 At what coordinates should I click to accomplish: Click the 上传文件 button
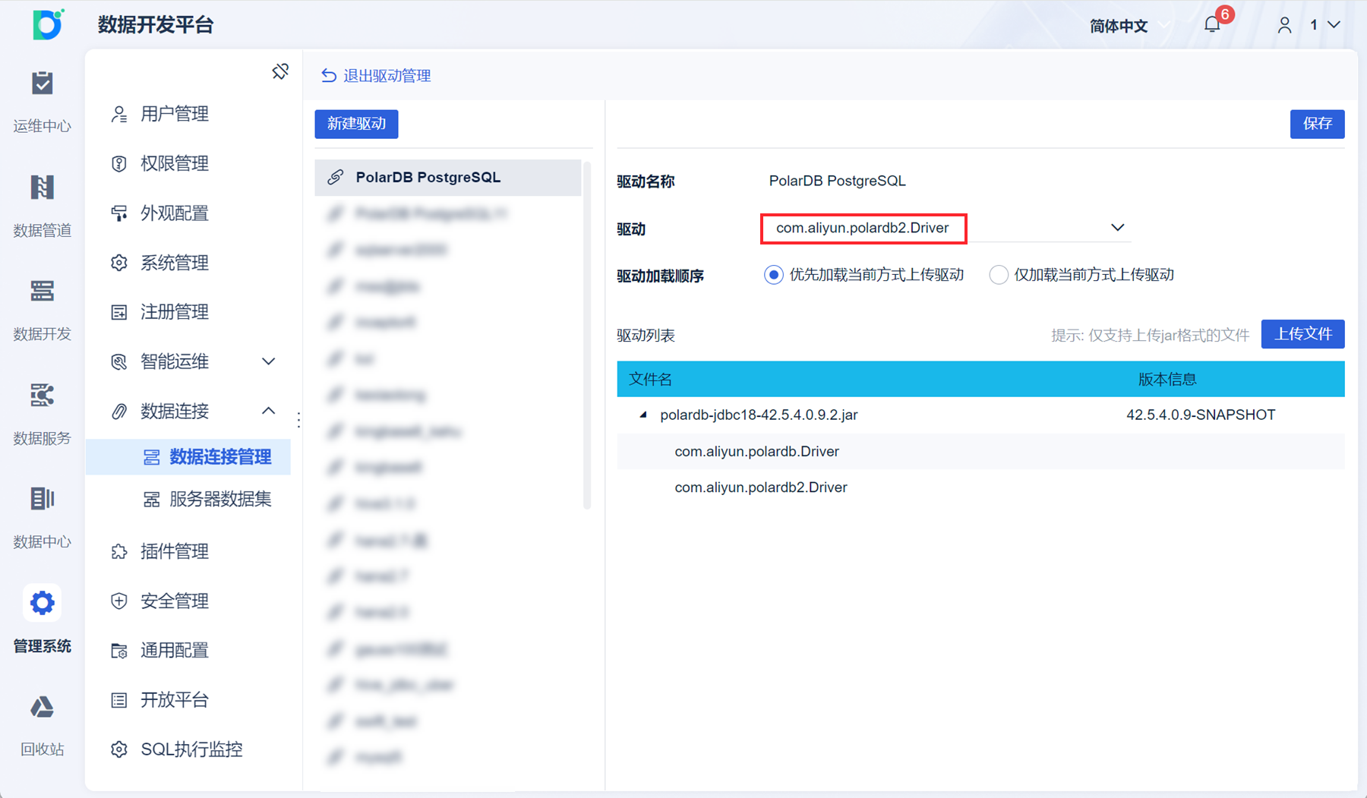[x=1302, y=334]
